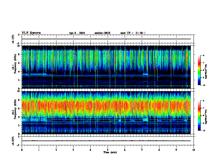Viewport: 218px width, 168px height.
Task: Select the date text "Apr. 8 , 2024"
Action: (77, 33)
